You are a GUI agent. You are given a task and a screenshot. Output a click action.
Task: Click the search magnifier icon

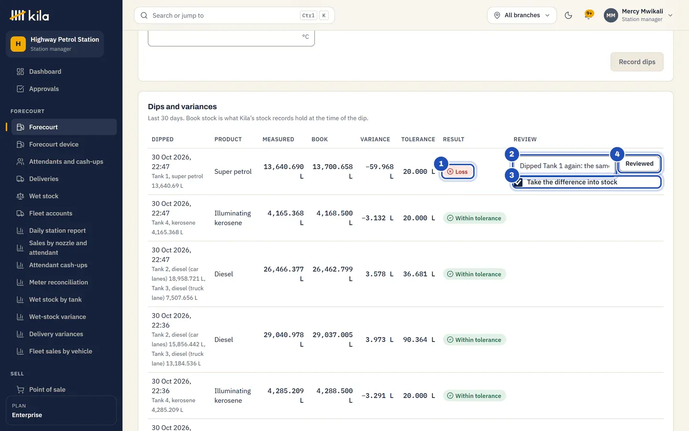click(x=144, y=15)
